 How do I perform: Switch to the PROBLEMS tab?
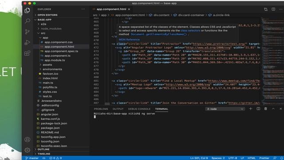click(x=101, y=109)
